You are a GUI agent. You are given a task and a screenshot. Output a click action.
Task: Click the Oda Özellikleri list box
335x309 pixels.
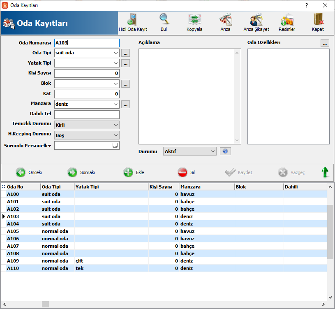pyautogui.click(x=289, y=96)
